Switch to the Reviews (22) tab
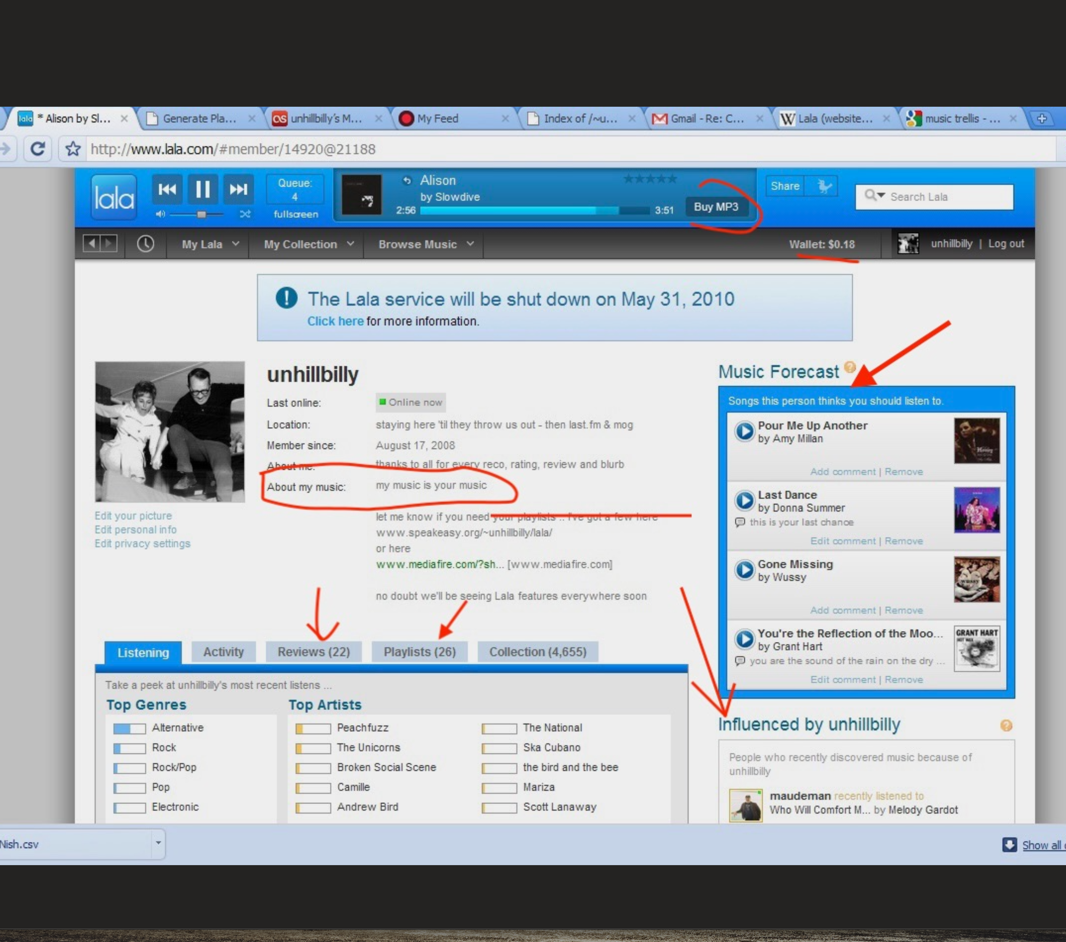 coord(313,651)
